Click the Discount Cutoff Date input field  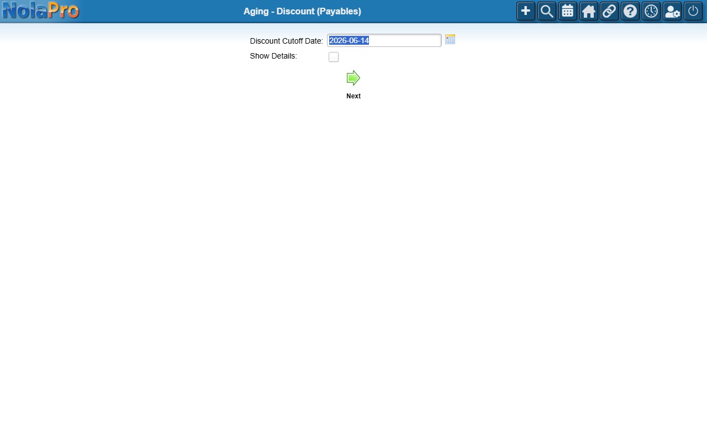[x=384, y=40]
